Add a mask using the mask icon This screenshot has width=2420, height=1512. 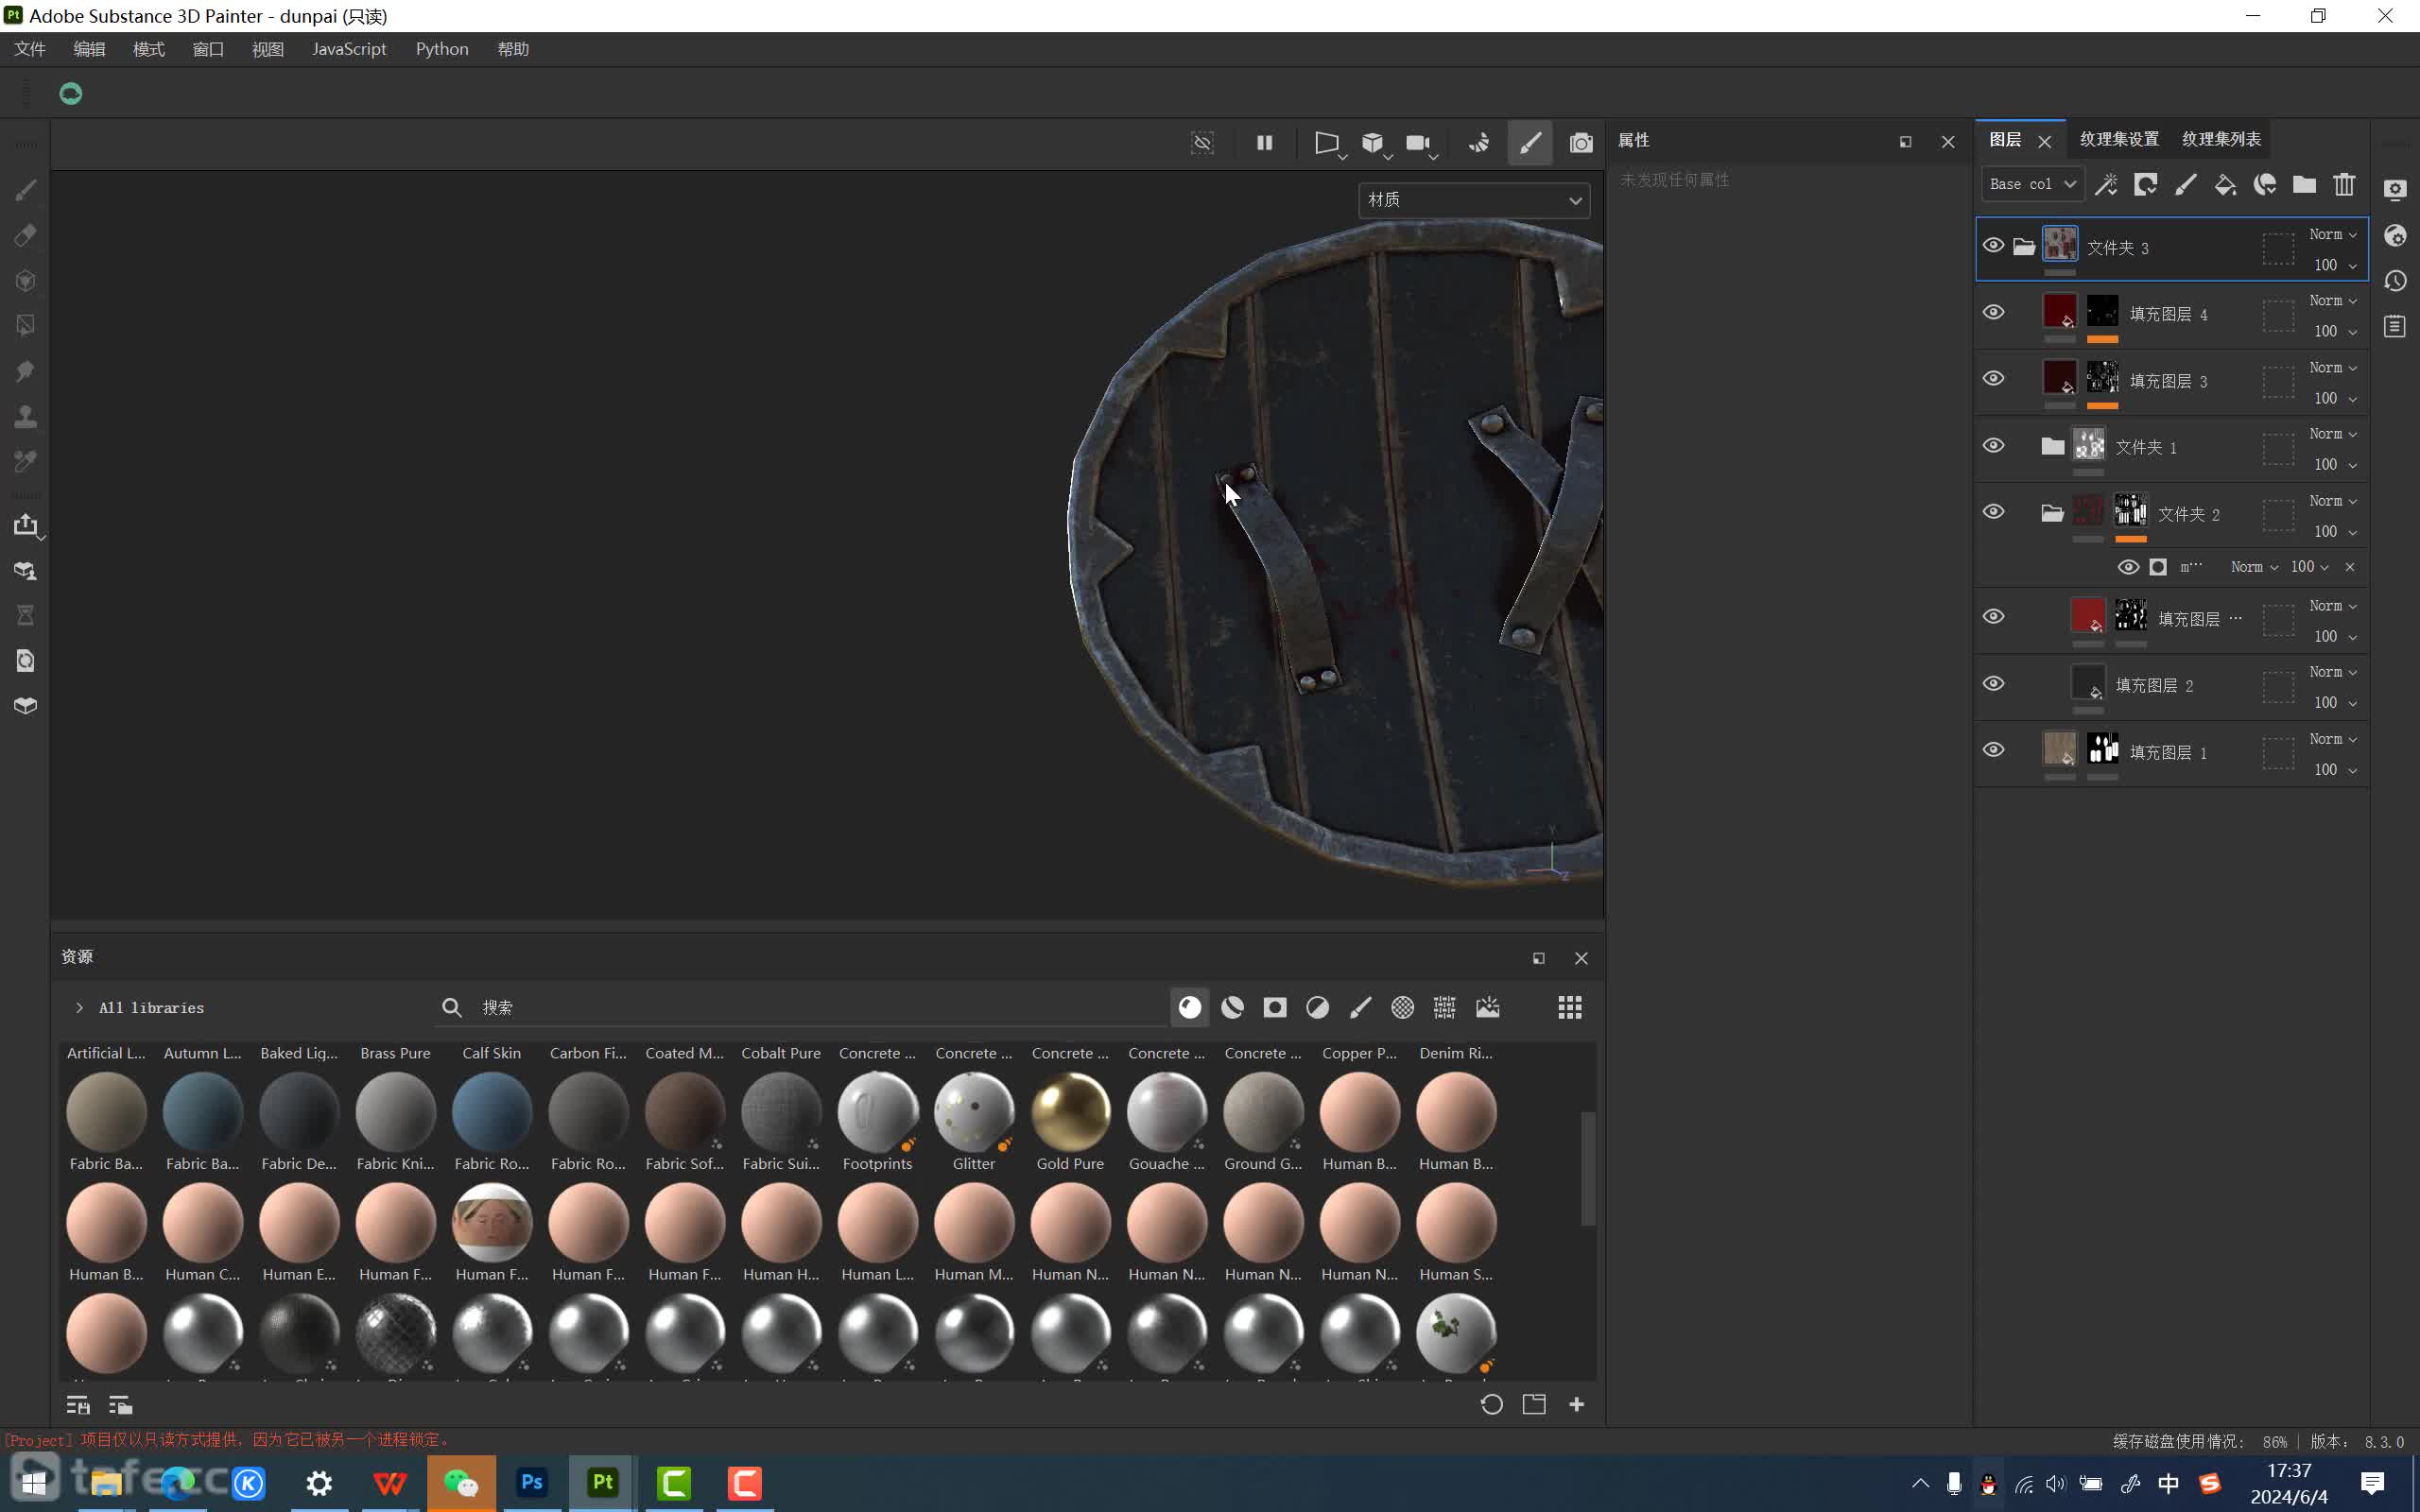pos(2145,184)
